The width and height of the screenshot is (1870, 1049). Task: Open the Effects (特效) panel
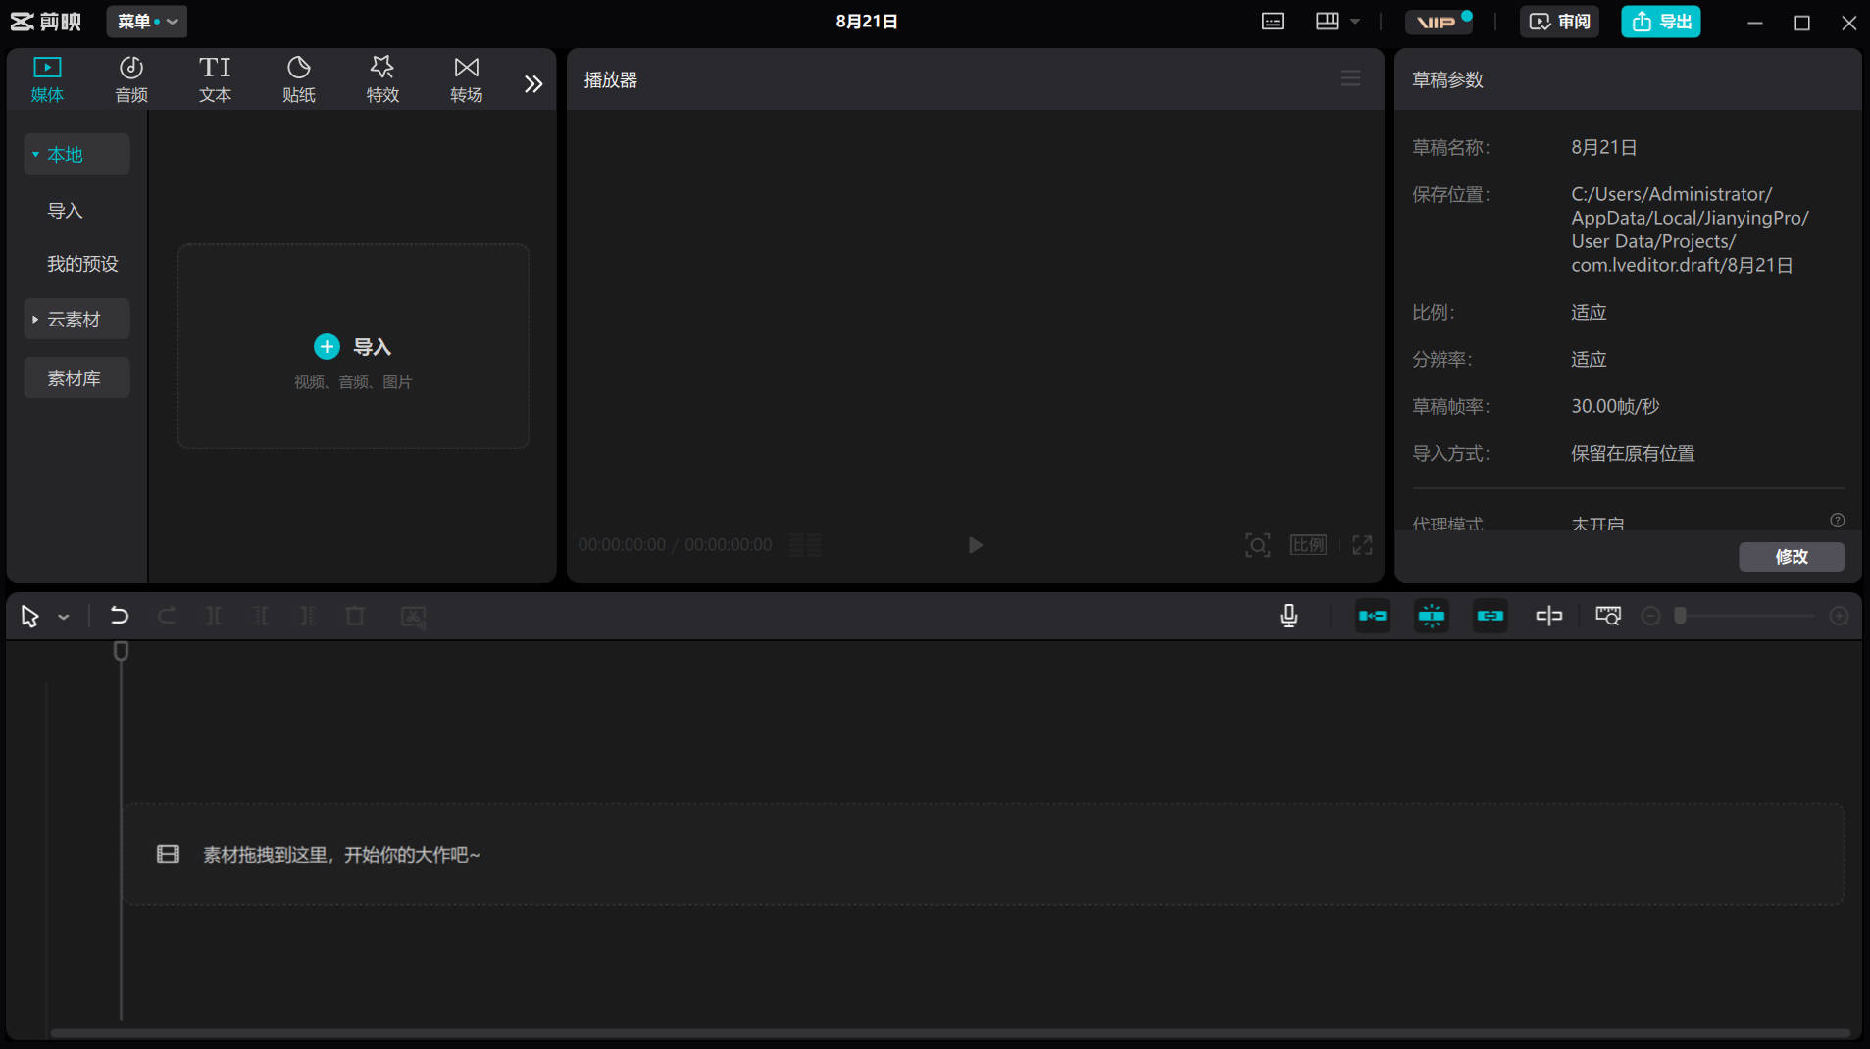click(x=382, y=79)
